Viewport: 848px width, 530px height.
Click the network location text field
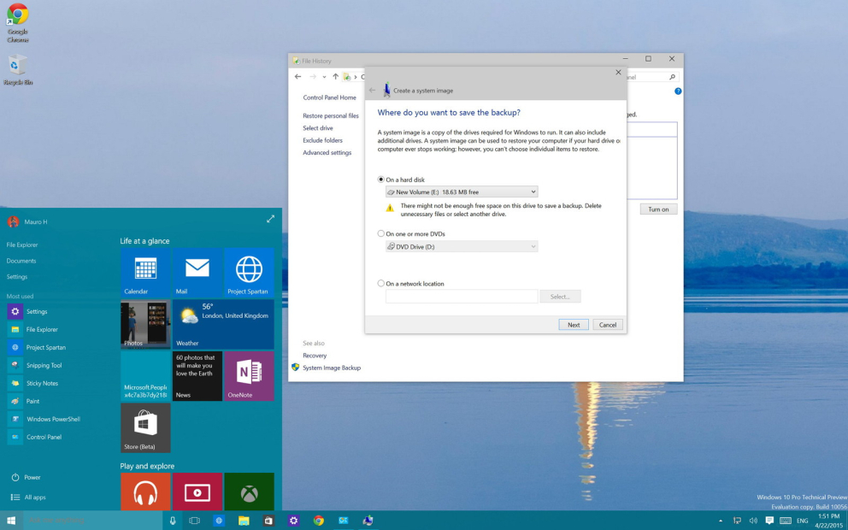pos(462,296)
